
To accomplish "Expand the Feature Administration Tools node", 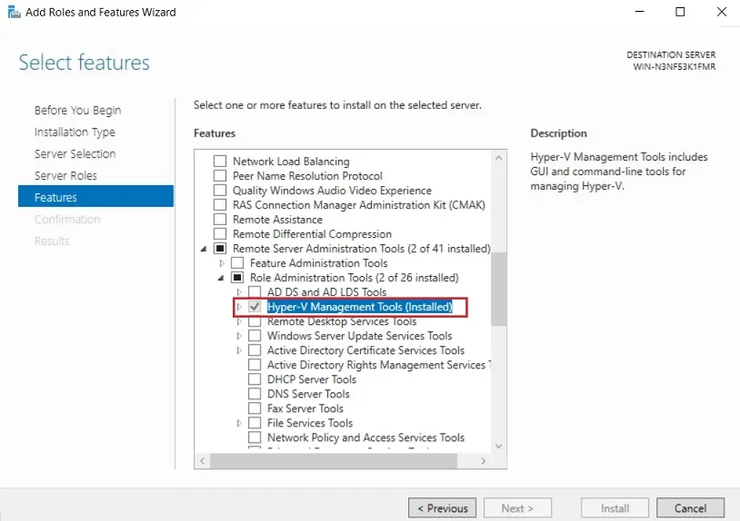I will pos(221,263).
